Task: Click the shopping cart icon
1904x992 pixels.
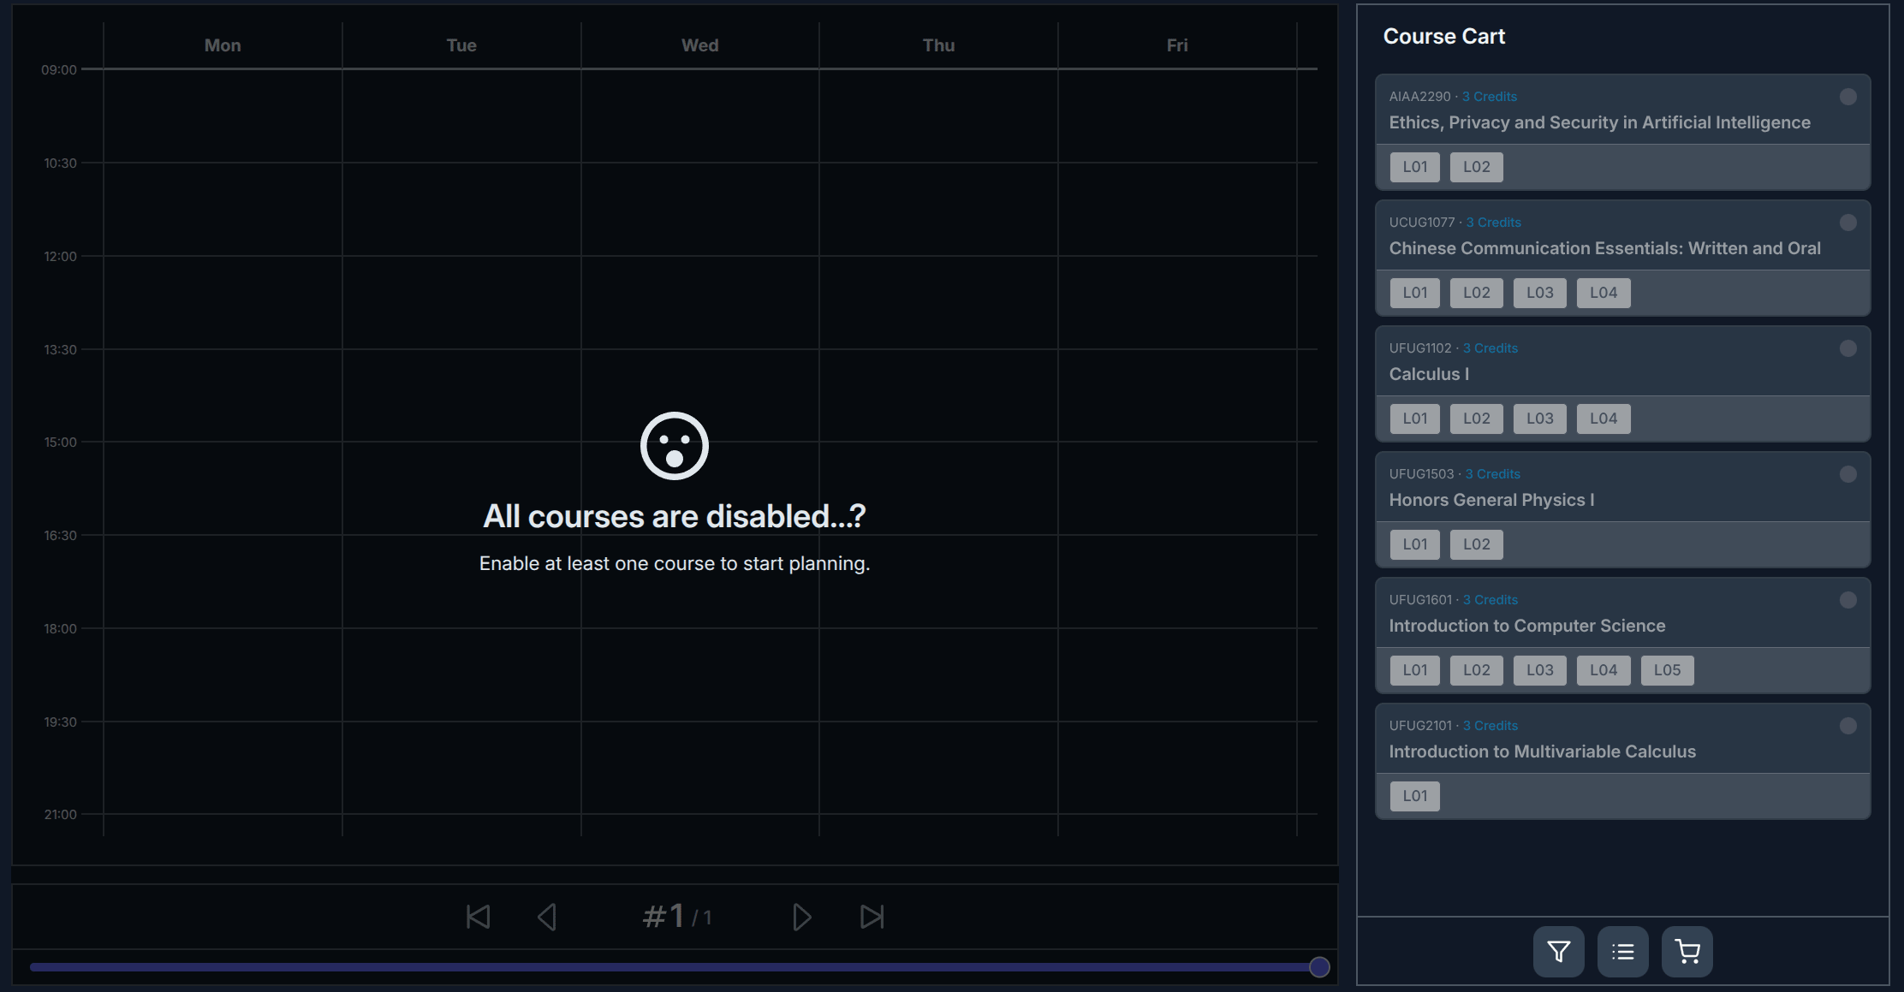Action: coord(1687,952)
